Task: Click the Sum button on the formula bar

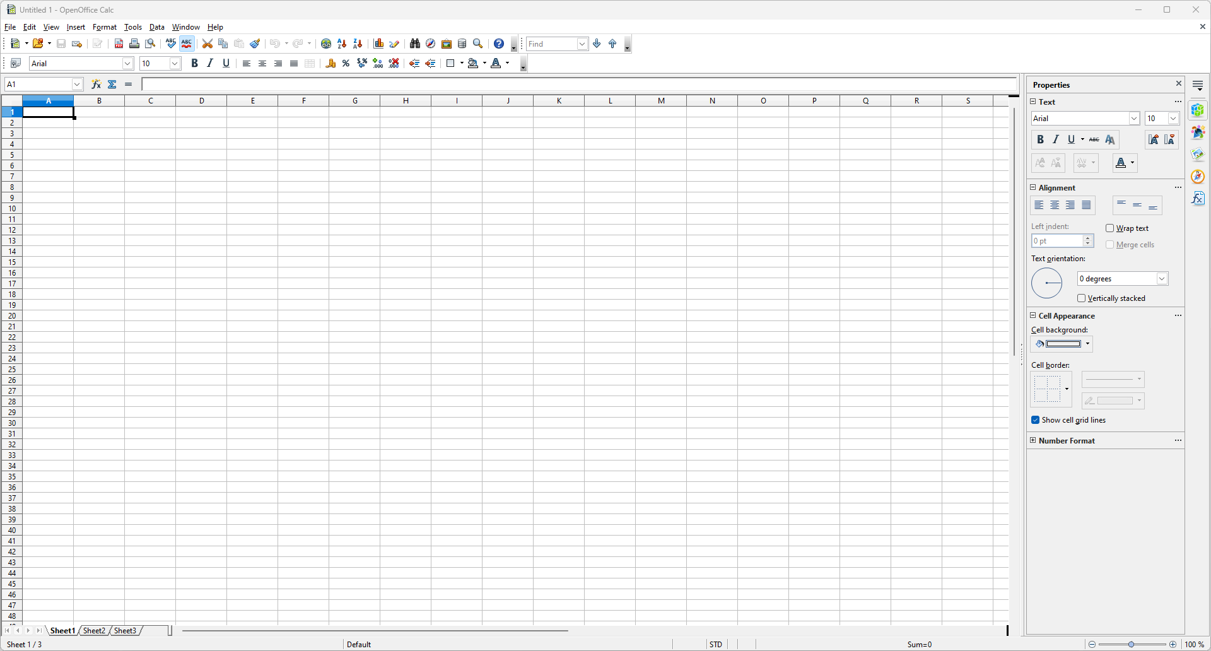Action: point(112,84)
